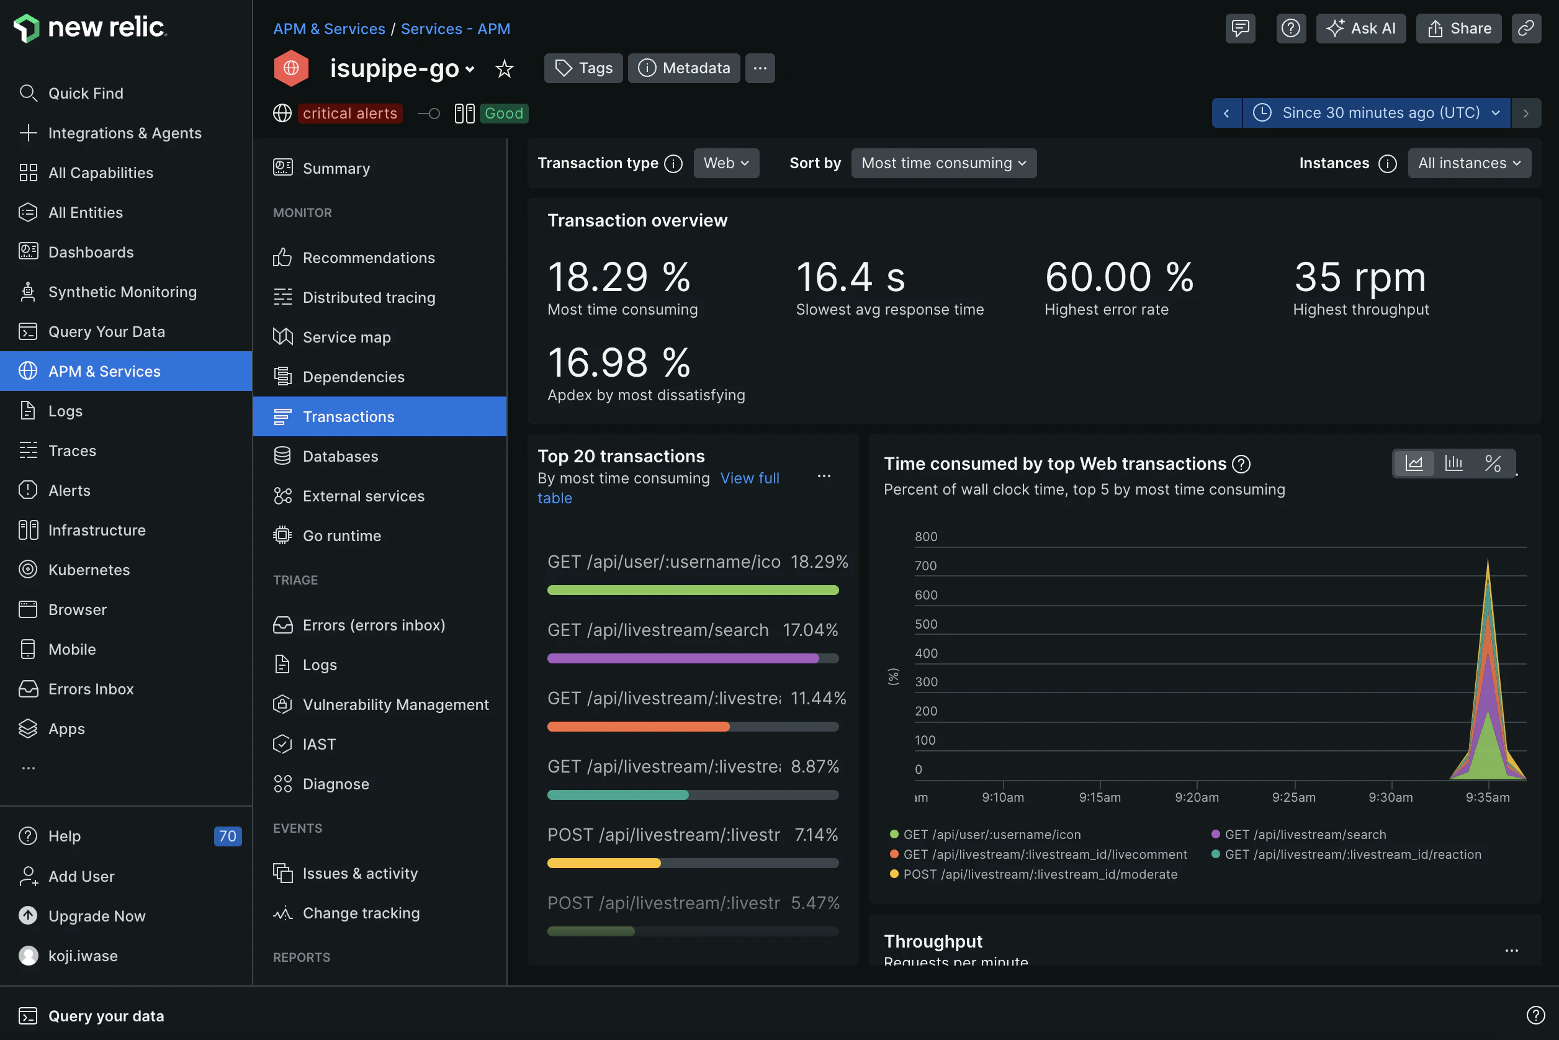Click the left sidebar more ellipsis
The image size is (1559, 1040).
28,768
